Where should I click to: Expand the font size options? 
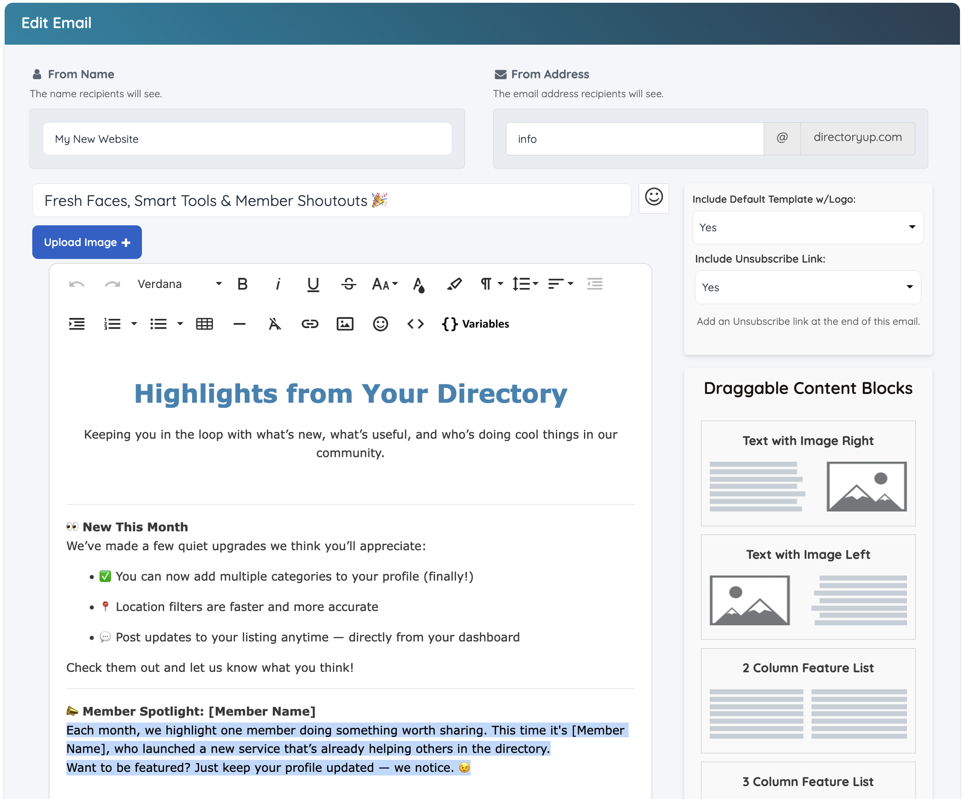pos(385,284)
